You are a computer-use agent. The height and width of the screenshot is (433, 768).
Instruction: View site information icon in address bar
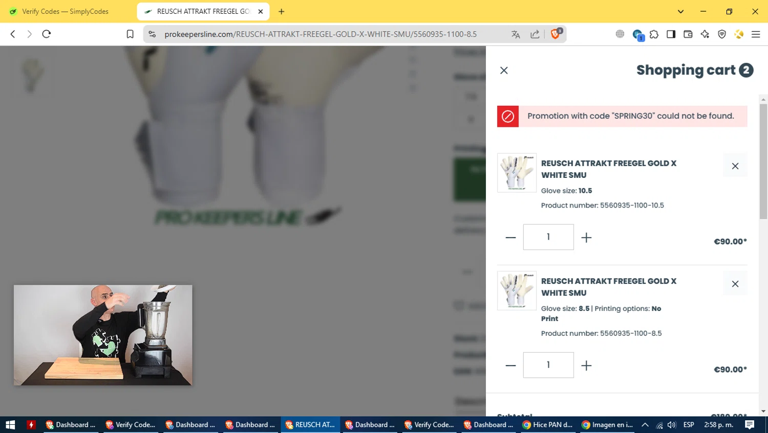click(152, 34)
